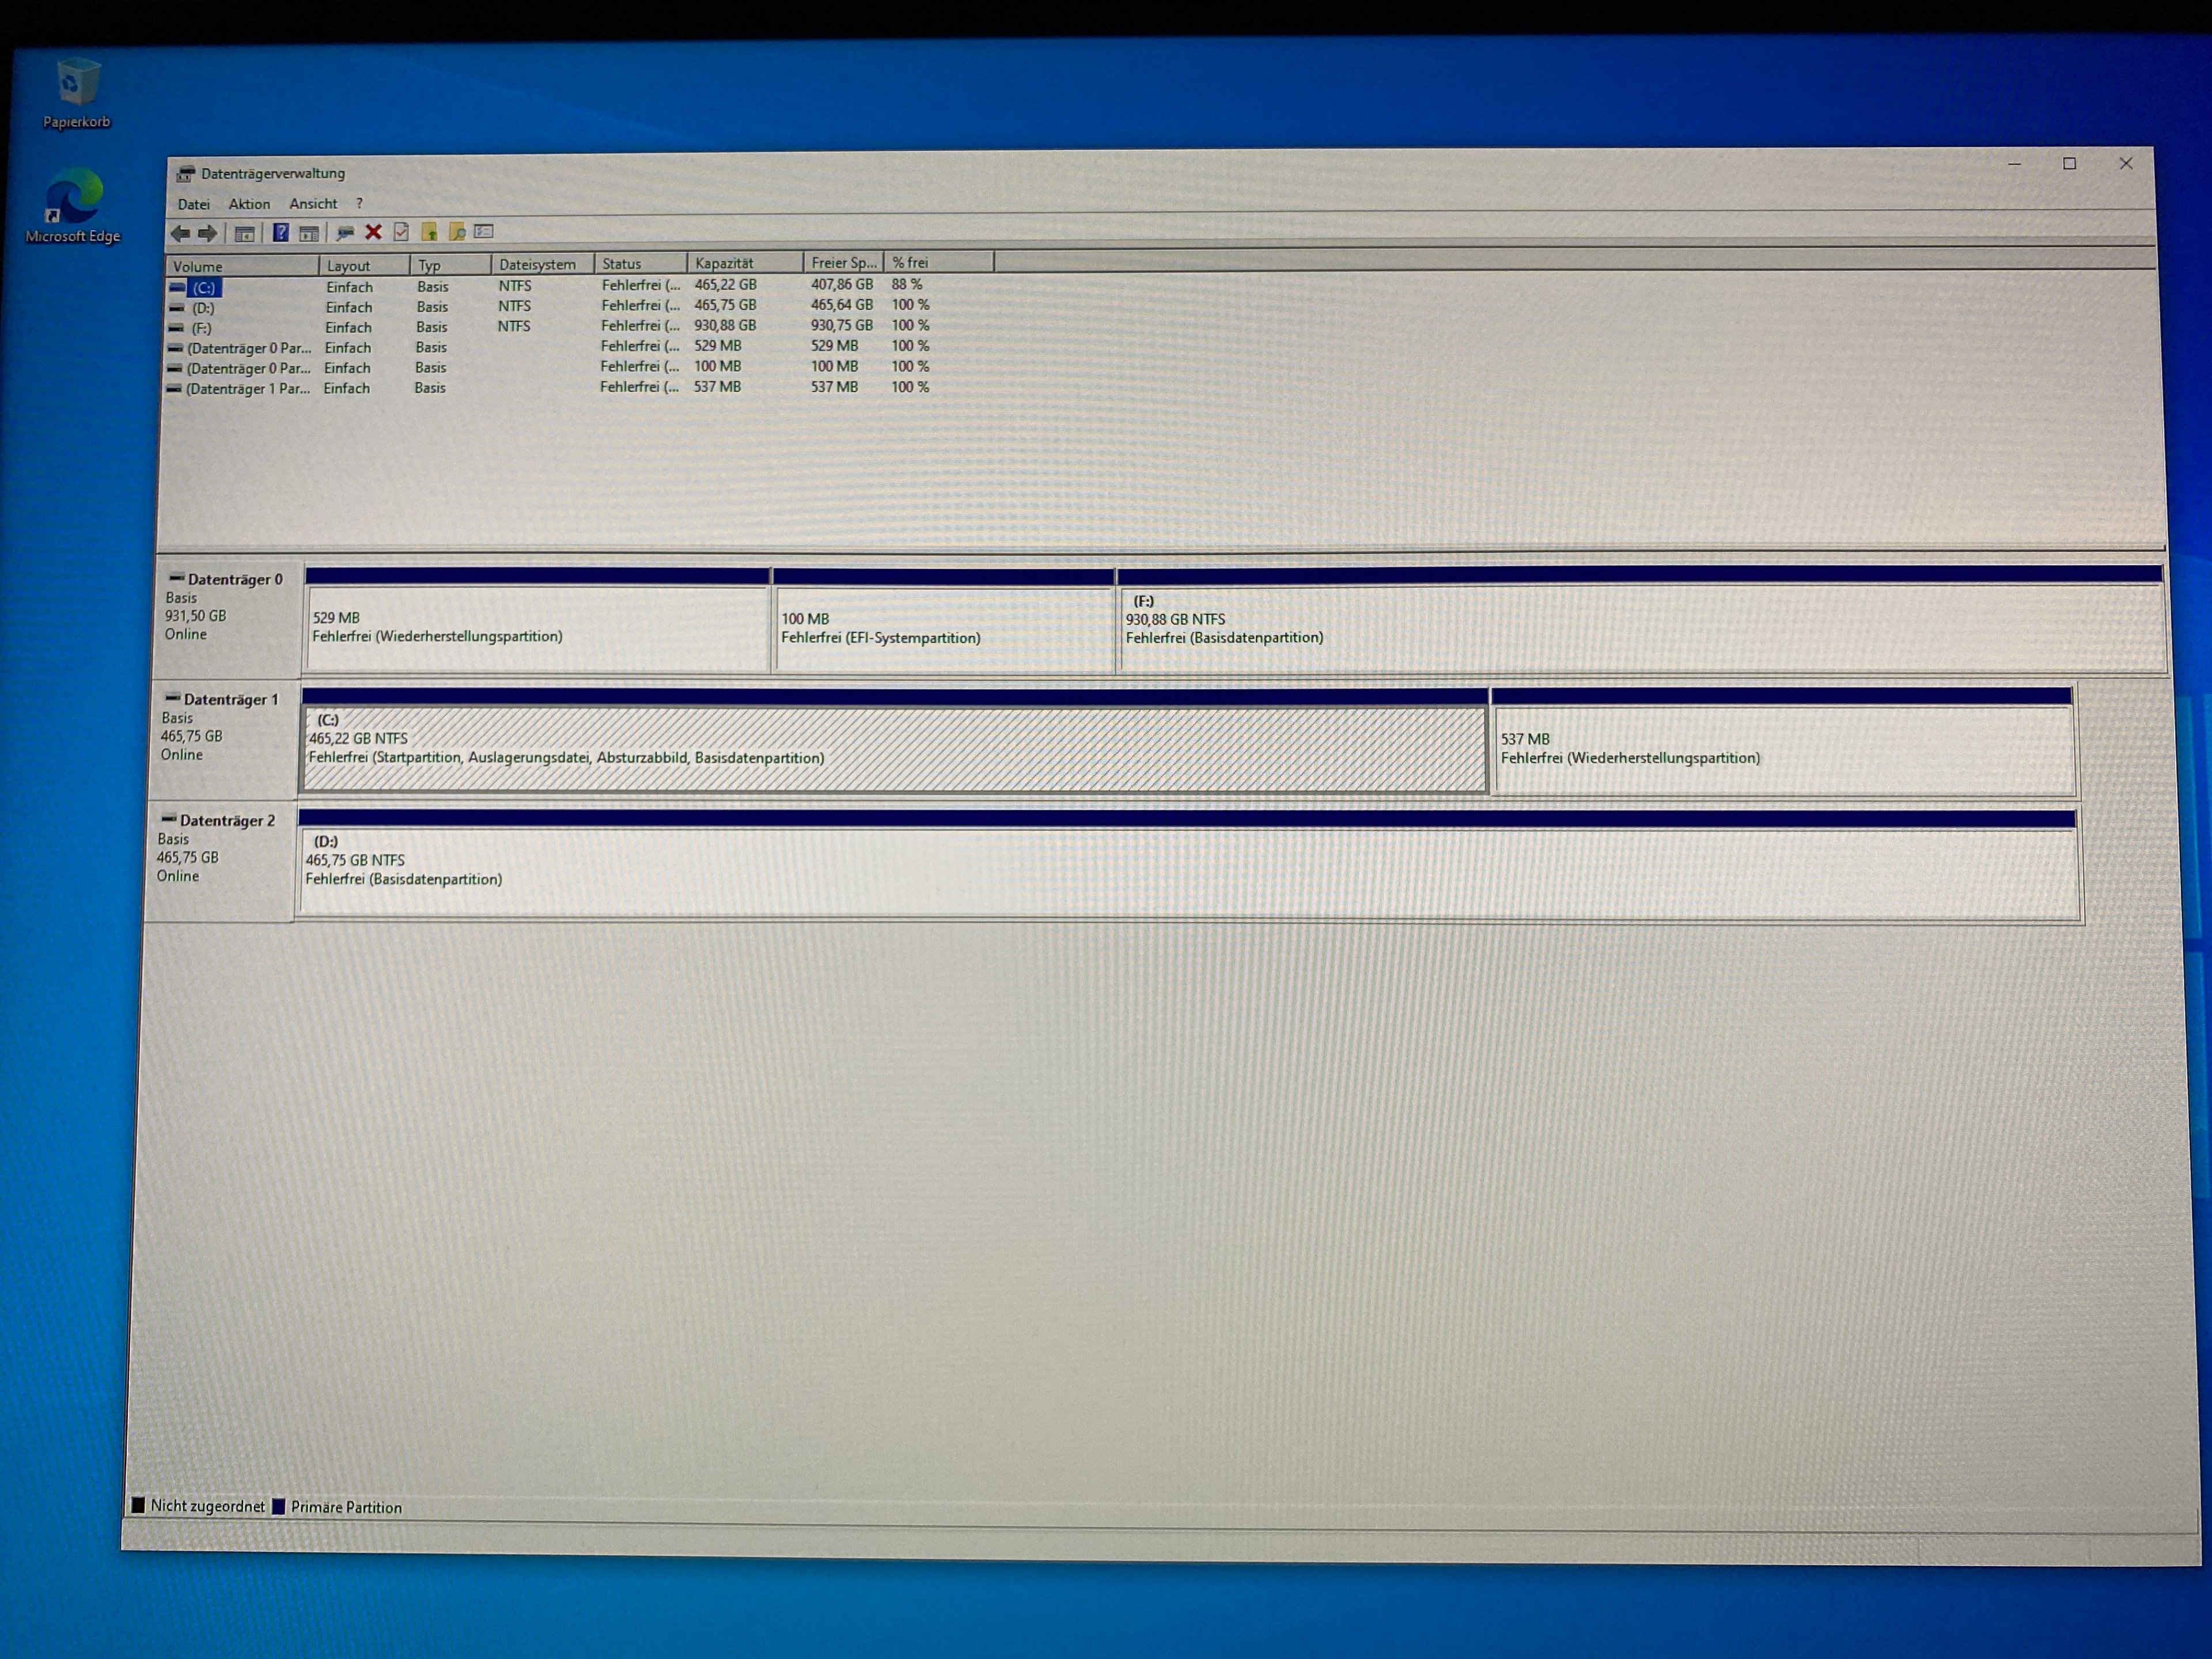Open the Ansicht menu
This screenshot has width=2212, height=1659.
tap(313, 203)
